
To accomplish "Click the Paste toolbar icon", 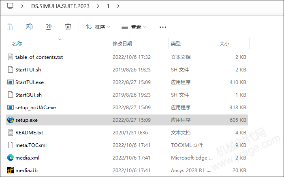I will (10, 27).
